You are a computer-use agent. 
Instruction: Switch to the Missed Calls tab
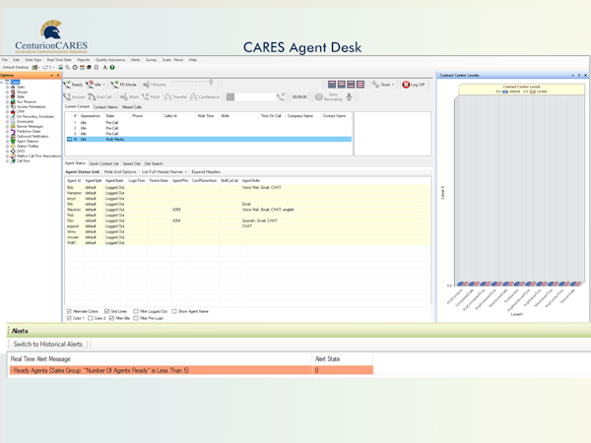click(132, 107)
